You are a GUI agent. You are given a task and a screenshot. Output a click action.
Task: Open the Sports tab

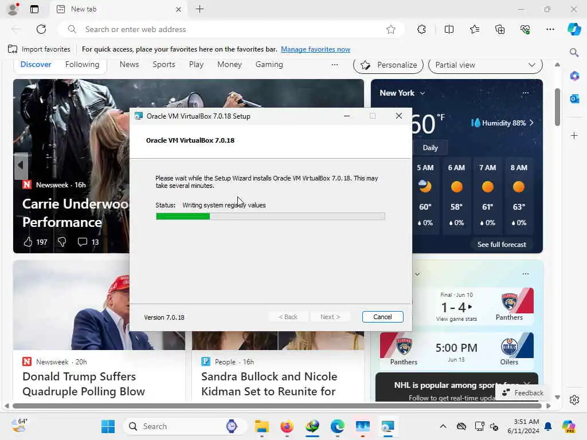click(163, 64)
